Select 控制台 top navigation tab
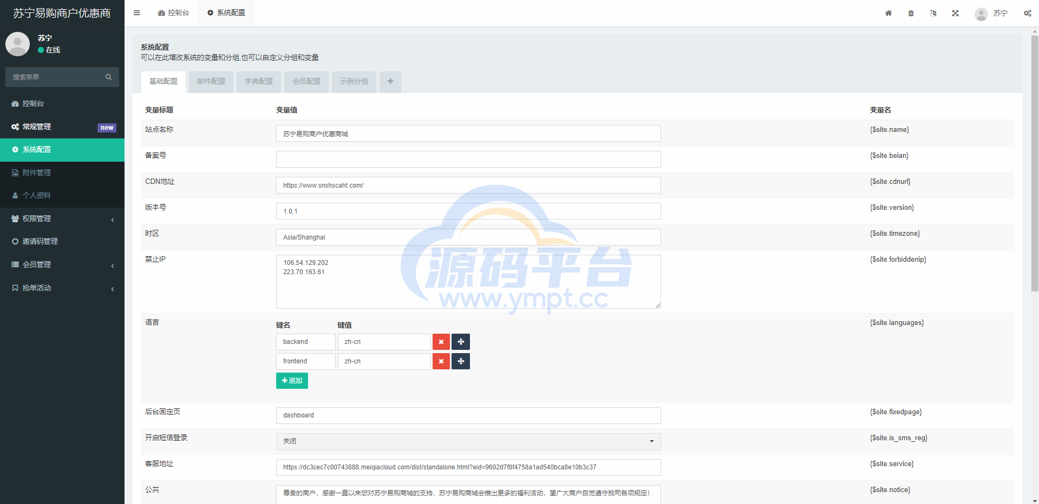 pyautogui.click(x=173, y=13)
